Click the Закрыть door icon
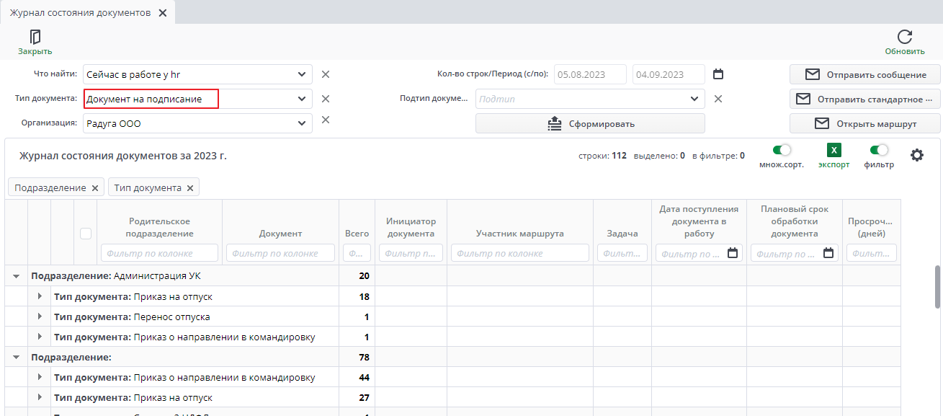Screen dimensions: 943x416 click(35, 37)
